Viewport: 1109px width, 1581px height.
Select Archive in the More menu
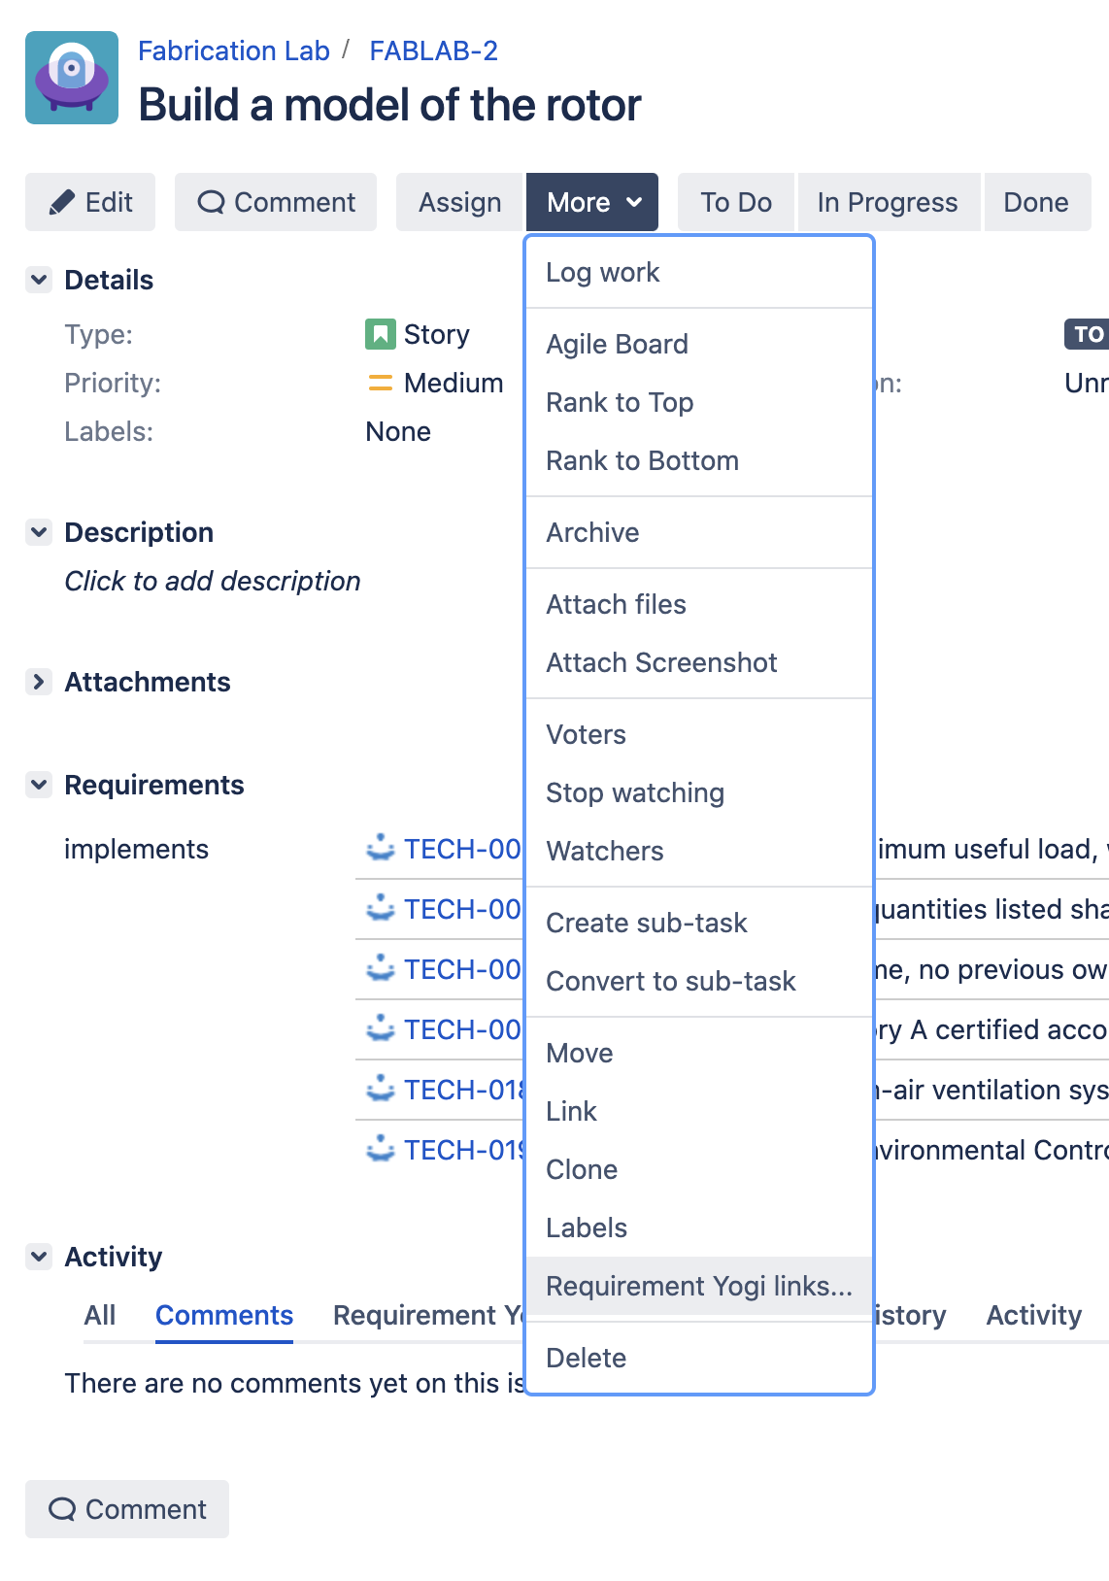pos(592,532)
